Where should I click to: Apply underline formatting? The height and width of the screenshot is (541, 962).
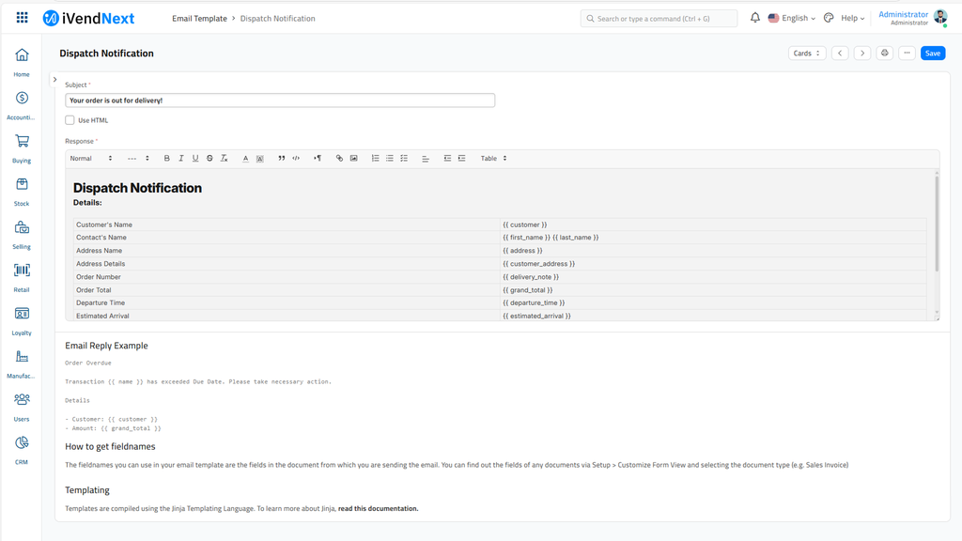coord(195,158)
